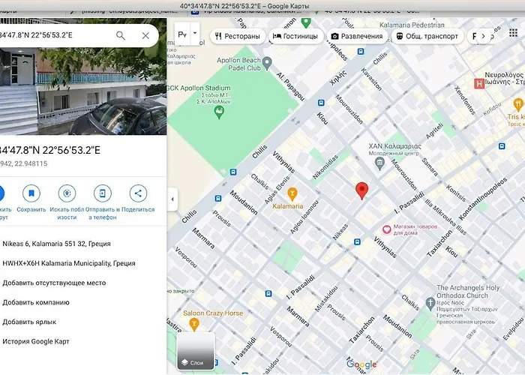525x375 pixels.
Task: Filter by Гостиницы chip
Action: [296, 36]
